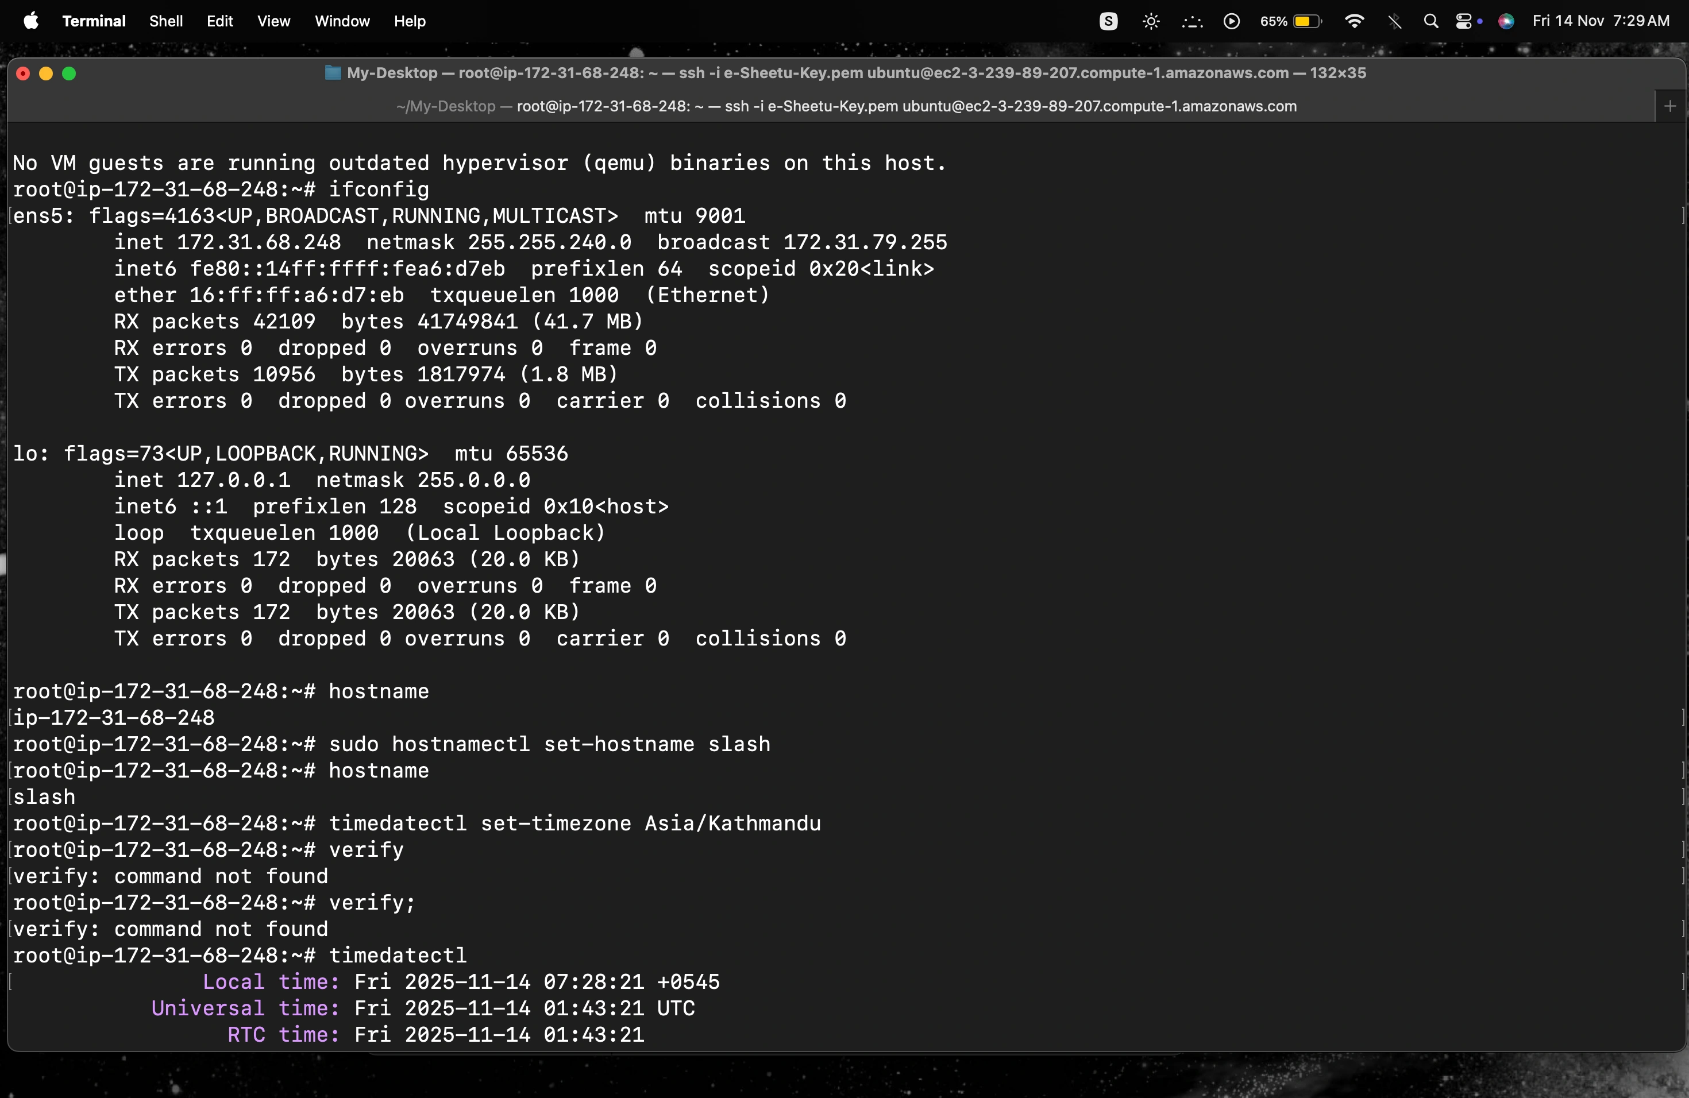Open the Apple menu
Screen dimensions: 1689x1098
tap(31, 21)
